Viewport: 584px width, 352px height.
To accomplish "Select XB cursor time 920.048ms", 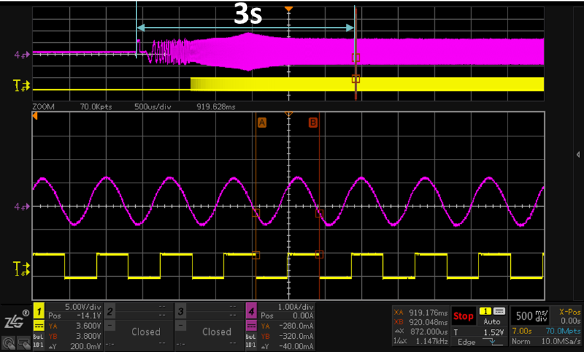I will tap(421, 322).
